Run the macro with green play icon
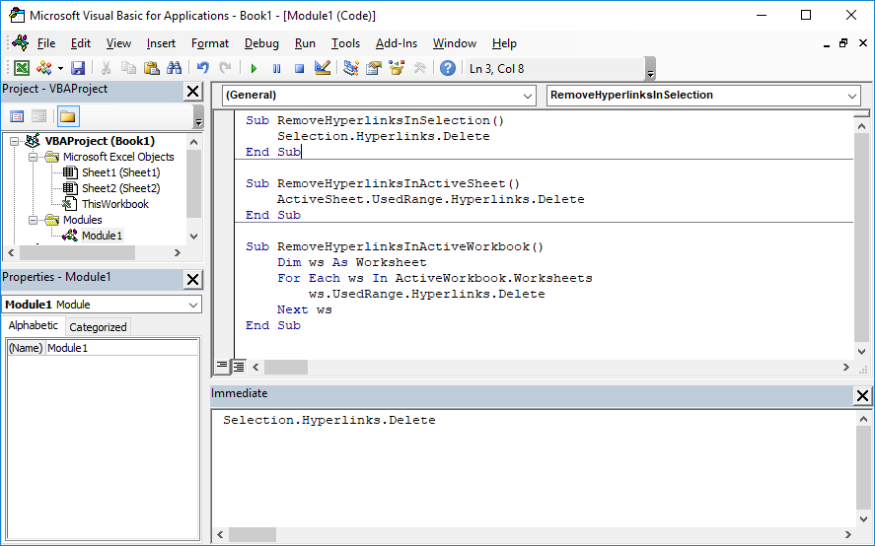This screenshot has width=875, height=546. point(254,69)
